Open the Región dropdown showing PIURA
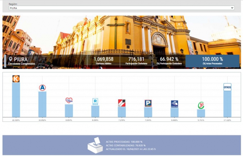Image resolution: width=243 pixels, height=156 pixels. [x=121, y=8]
